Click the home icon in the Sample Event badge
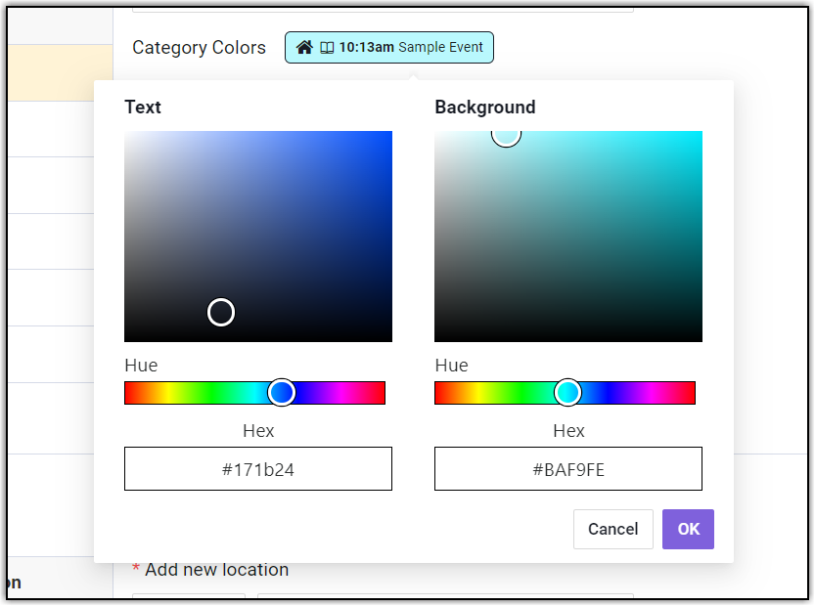815x606 pixels. click(x=304, y=47)
